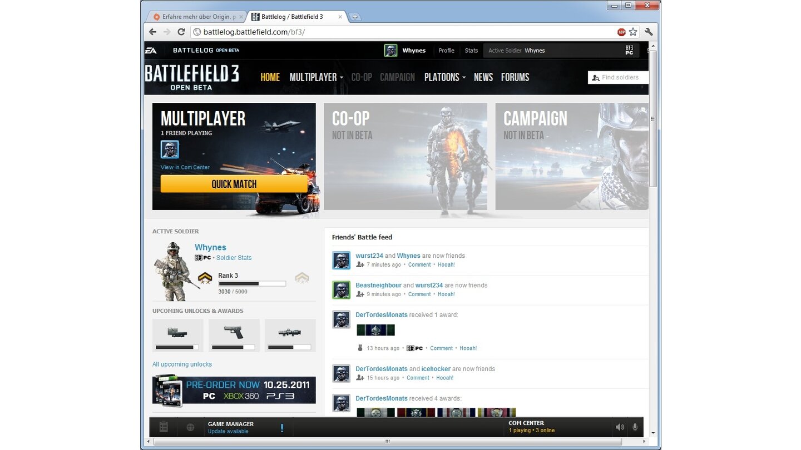The width and height of the screenshot is (801, 450).
Task: Comment on the 9 minutes ago post
Action: (419, 294)
